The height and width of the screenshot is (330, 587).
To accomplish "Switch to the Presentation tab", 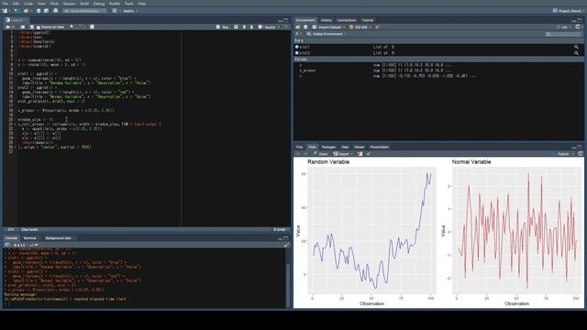I will (380, 147).
